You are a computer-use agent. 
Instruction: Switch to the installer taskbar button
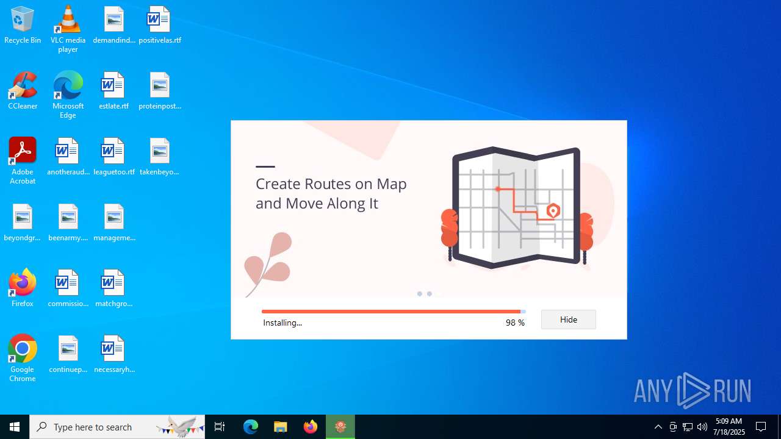340,427
